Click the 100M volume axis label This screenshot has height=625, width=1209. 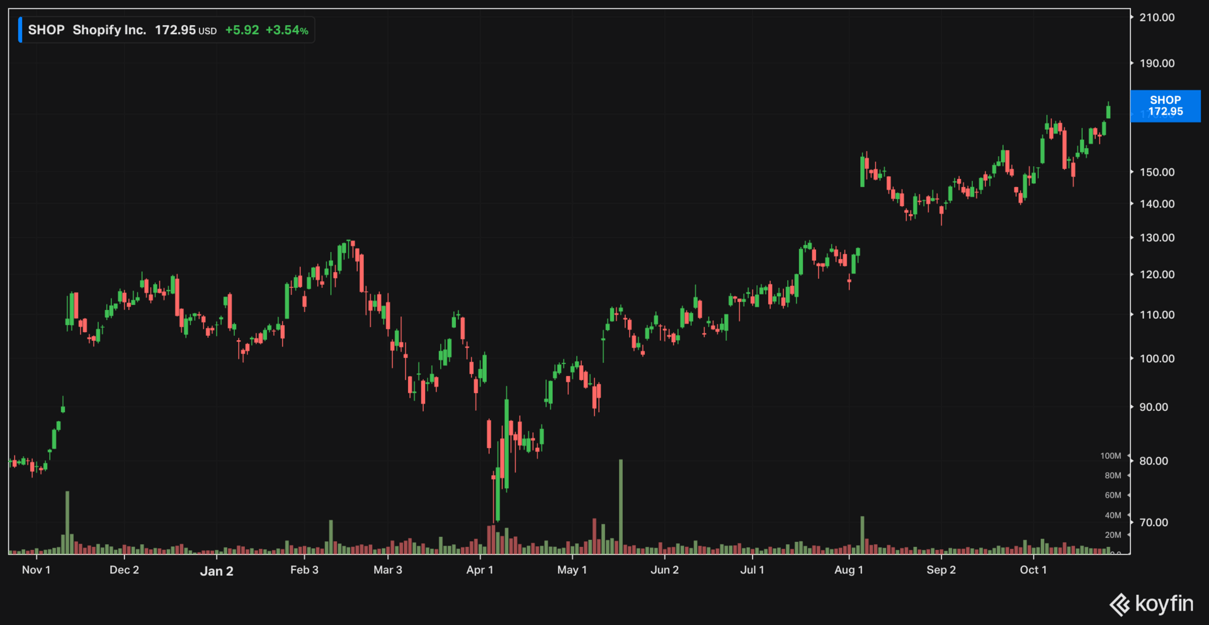[1111, 456]
